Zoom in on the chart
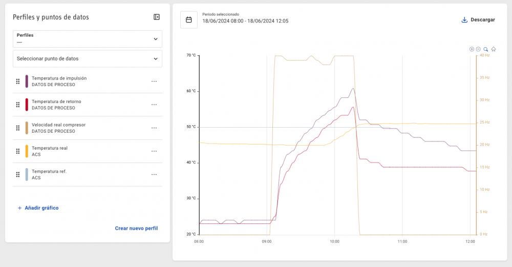 472,49
